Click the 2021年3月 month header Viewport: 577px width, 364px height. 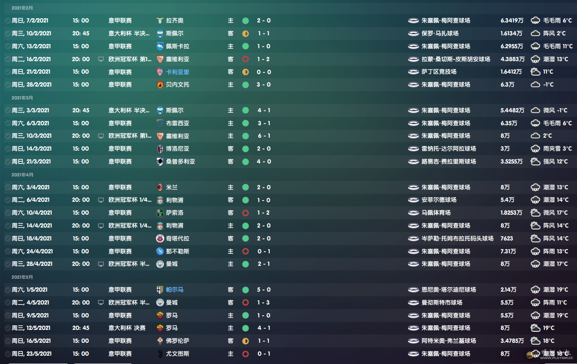tap(22, 98)
